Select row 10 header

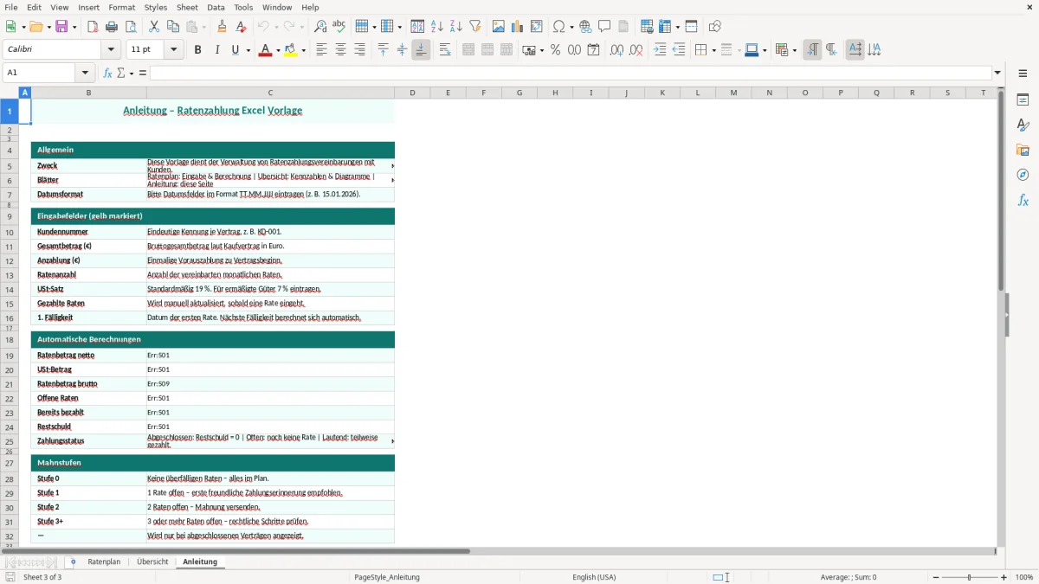point(10,232)
